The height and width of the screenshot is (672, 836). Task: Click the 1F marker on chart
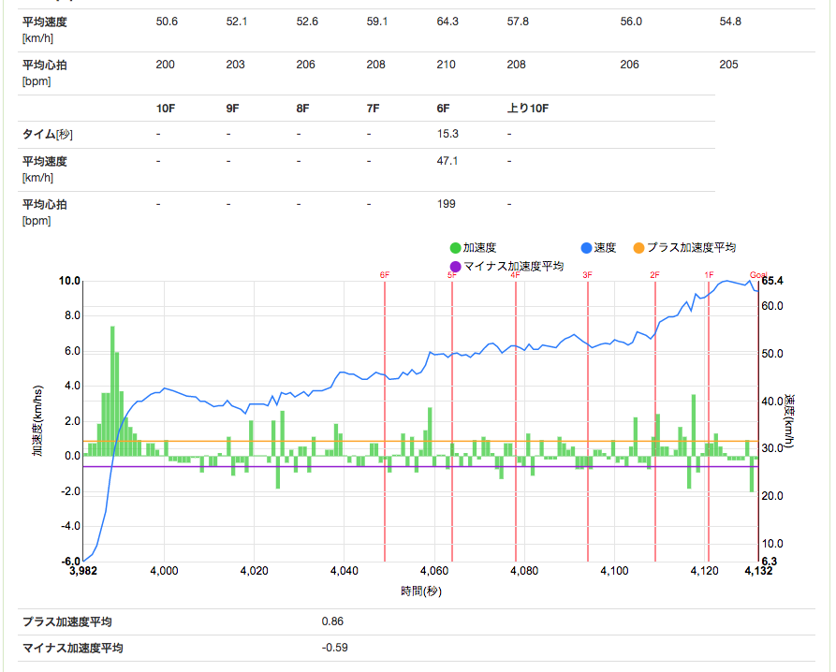pos(709,275)
